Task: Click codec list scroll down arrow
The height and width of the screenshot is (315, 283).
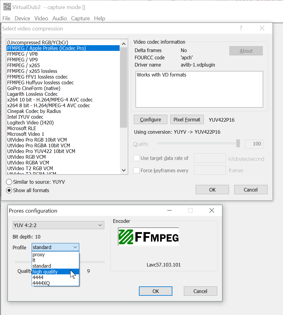Action: tap(124, 170)
